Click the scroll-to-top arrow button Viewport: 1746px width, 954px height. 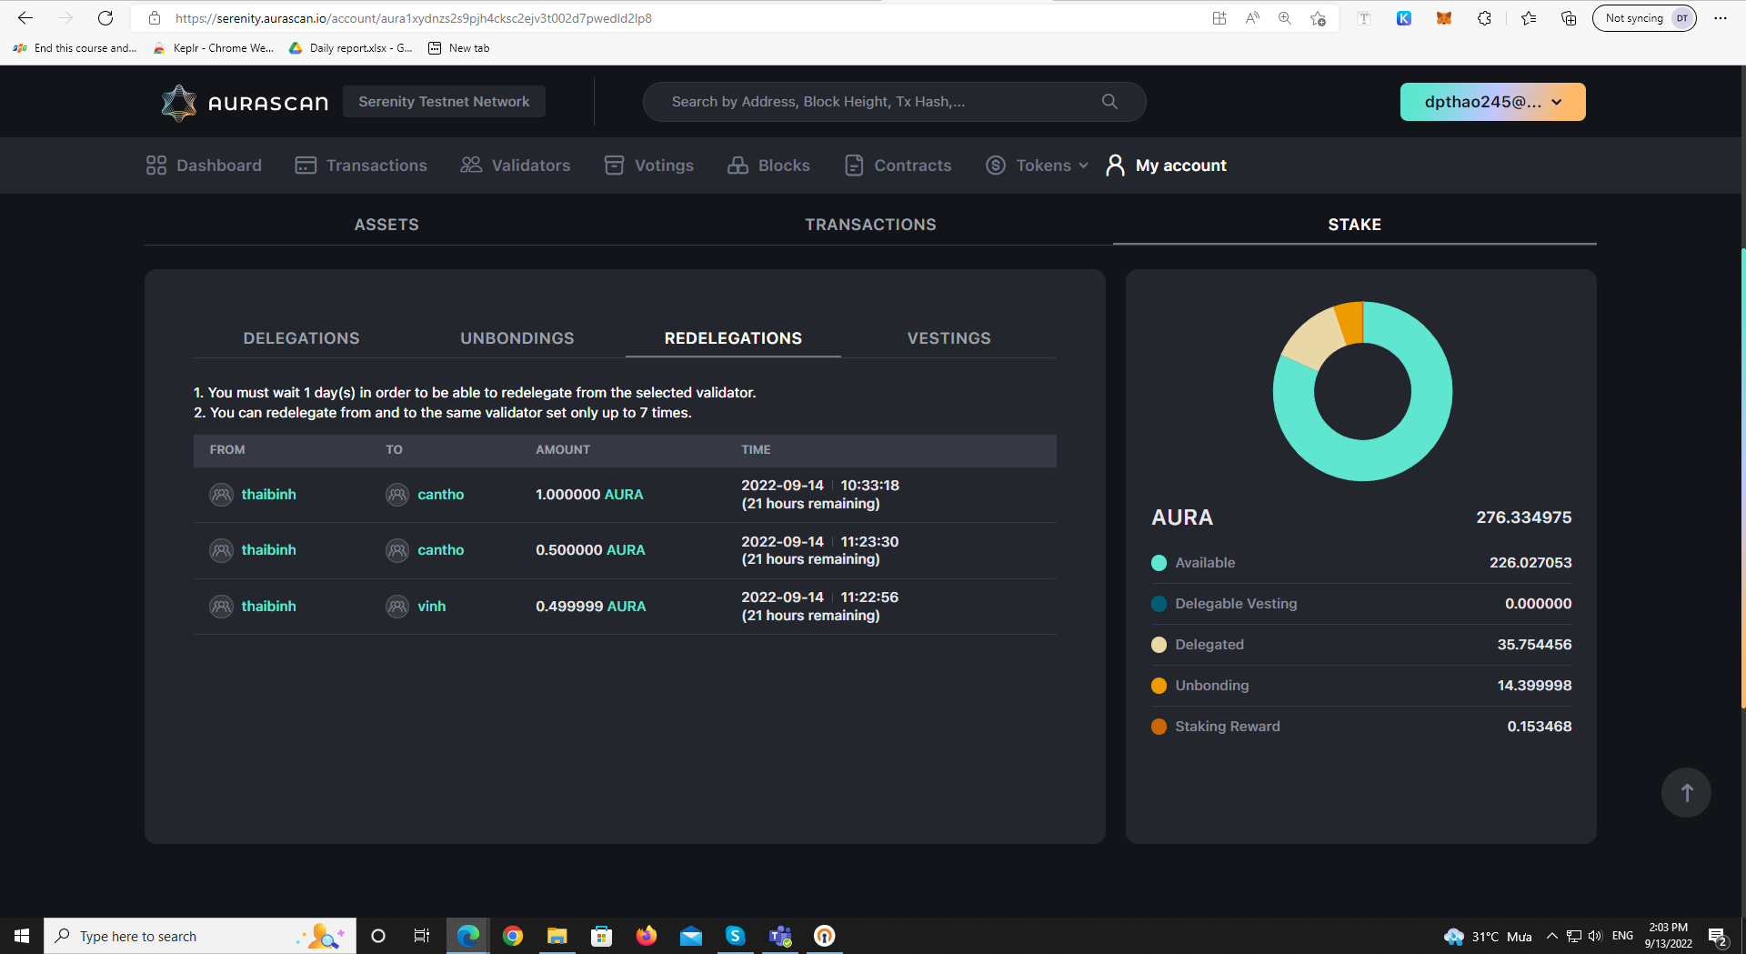[x=1686, y=792]
